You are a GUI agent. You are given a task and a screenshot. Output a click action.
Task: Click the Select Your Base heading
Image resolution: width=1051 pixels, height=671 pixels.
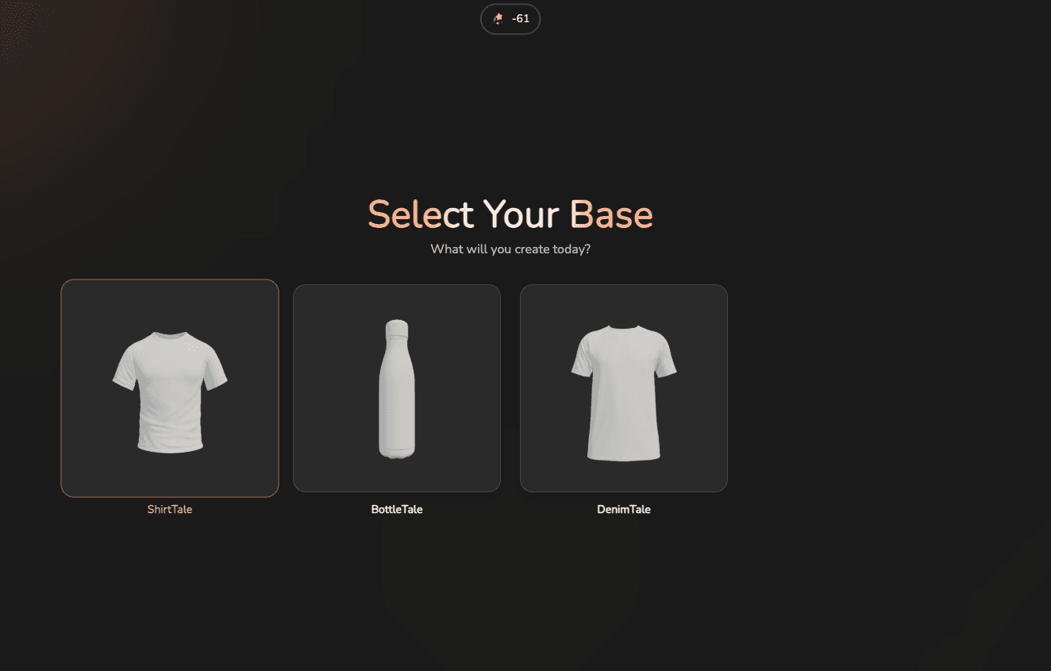click(x=510, y=214)
